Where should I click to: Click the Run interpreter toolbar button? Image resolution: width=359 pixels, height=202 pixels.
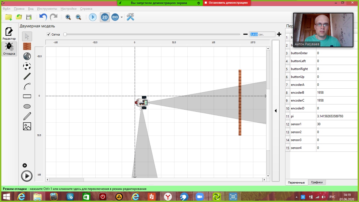(x=93, y=17)
